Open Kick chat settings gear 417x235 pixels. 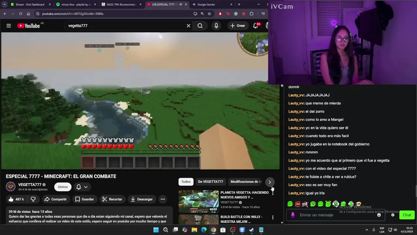393,215
